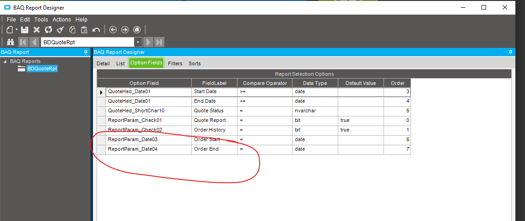The image size is (525, 221).
Task: Open the File menu
Action: (11, 19)
